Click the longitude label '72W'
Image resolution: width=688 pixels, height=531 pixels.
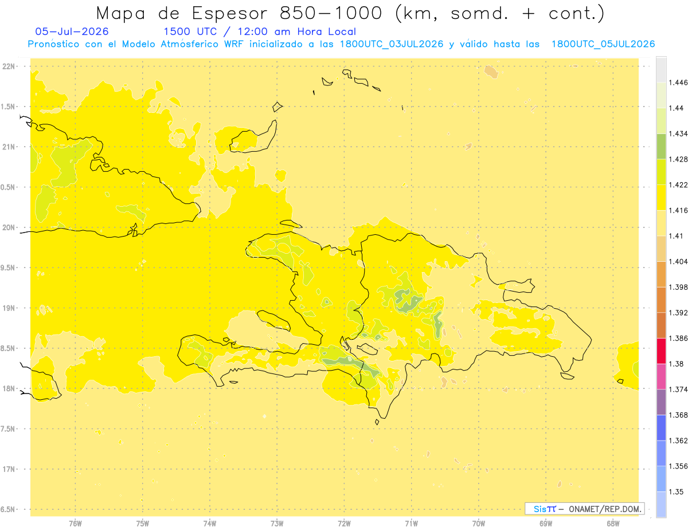point(344,524)
